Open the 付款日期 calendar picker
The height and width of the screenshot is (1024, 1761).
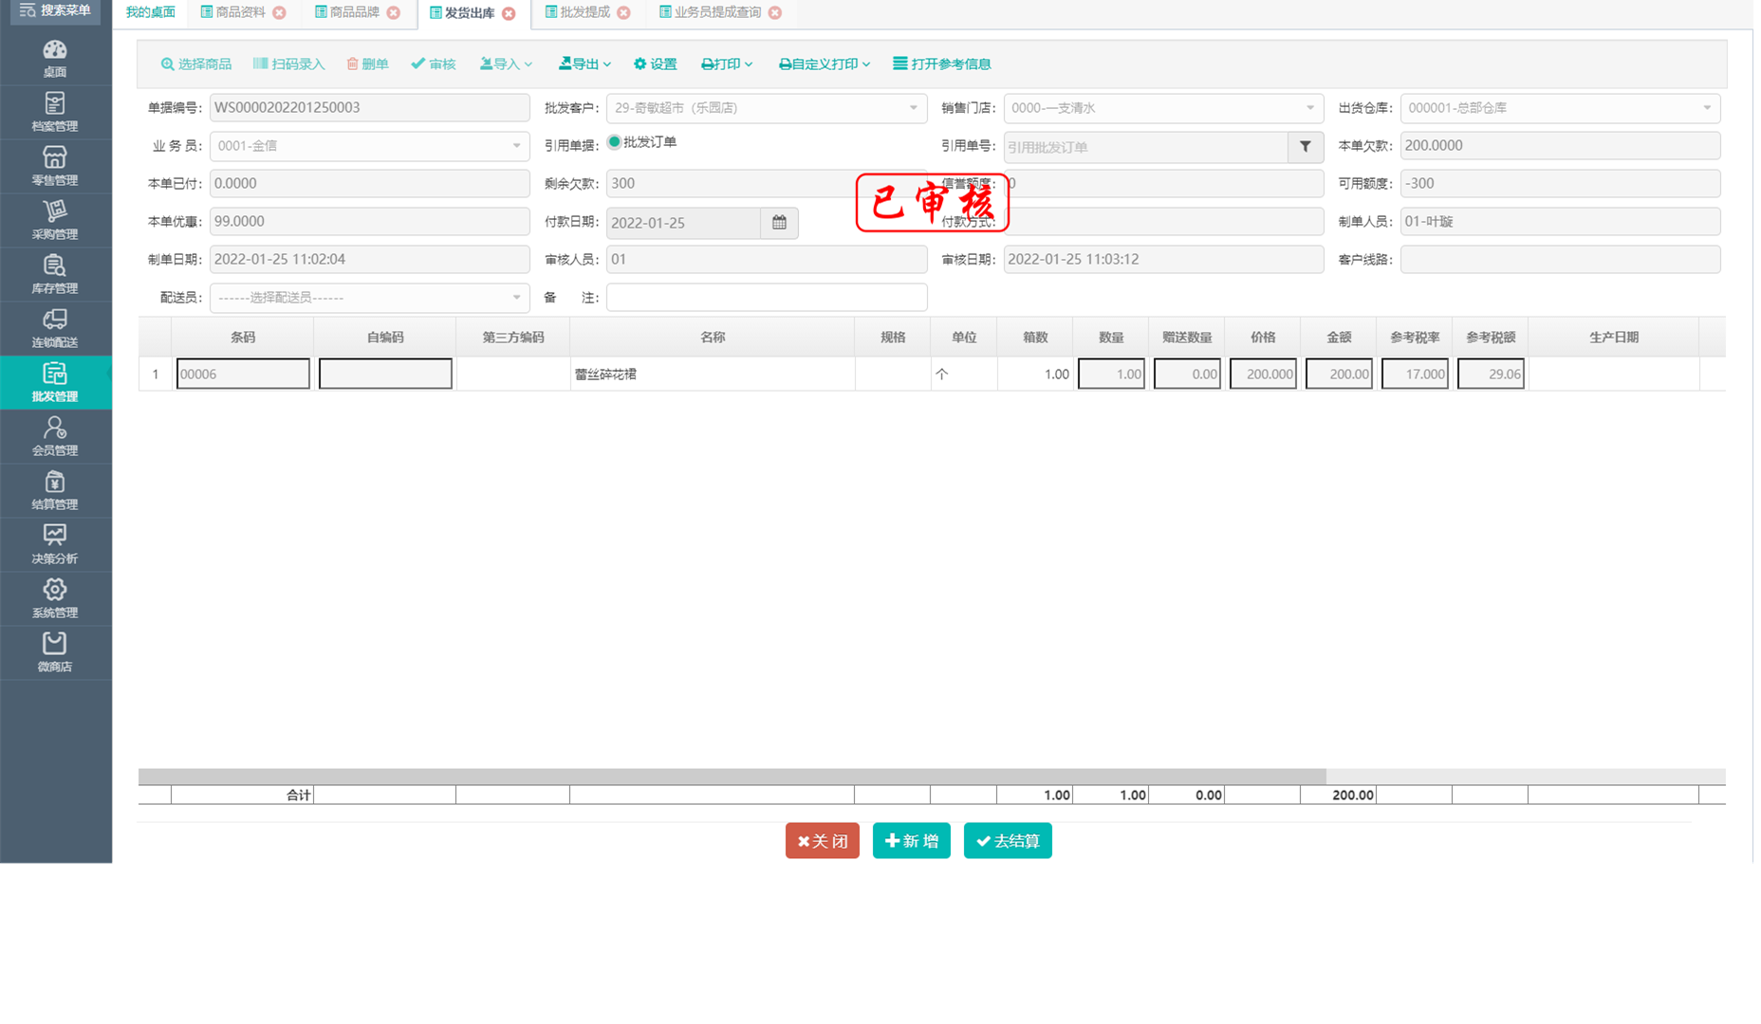pyautogui.click(x=779, y=223)
